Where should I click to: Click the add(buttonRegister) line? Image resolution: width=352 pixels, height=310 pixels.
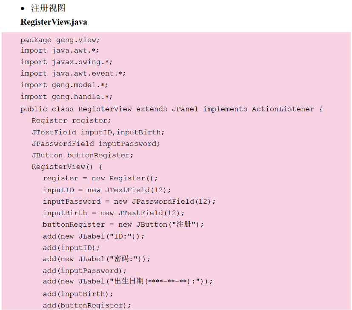click(x=87, y=305)
